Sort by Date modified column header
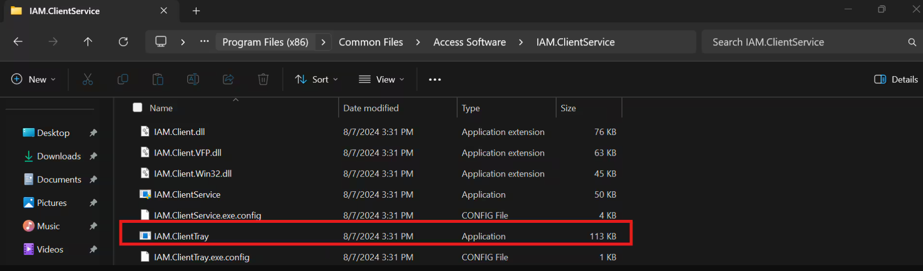Image resolution: width=923 pixels, height=271 pixels. pyautogui.click(x=371, y=108)
